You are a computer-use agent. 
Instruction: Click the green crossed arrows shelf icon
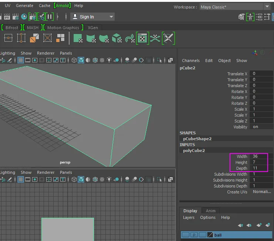(155, 38)
